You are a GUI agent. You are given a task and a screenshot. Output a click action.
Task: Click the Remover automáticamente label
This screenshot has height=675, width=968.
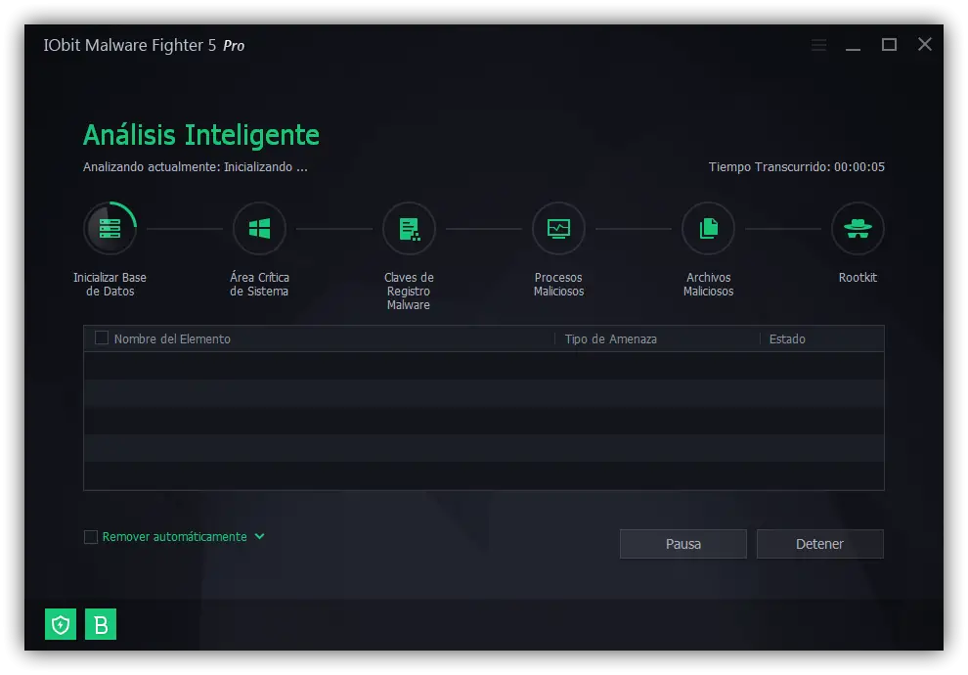pyautogui.click(x=175, y=537)
